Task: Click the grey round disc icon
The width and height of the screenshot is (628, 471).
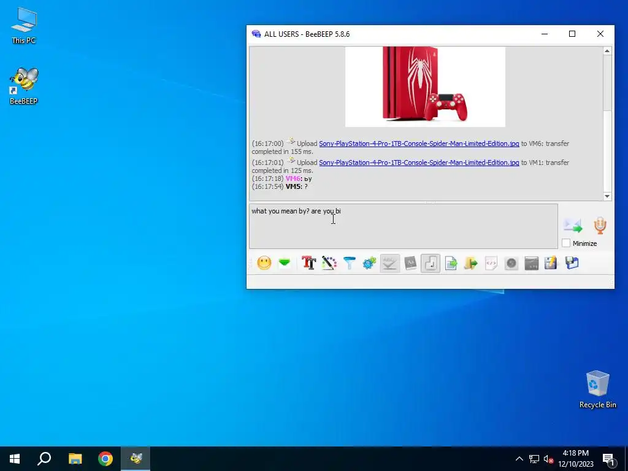Action: point(511,263)
